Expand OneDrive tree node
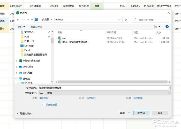The height and width of the screenshot is (129, 181). (x=16, y=67)
